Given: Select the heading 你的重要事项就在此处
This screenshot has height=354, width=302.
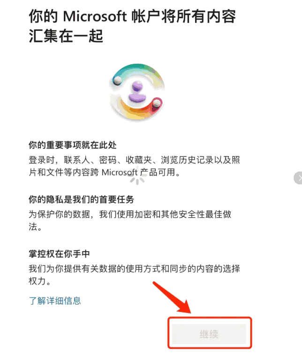Looking at the screenshot, I should click(73, 145).
